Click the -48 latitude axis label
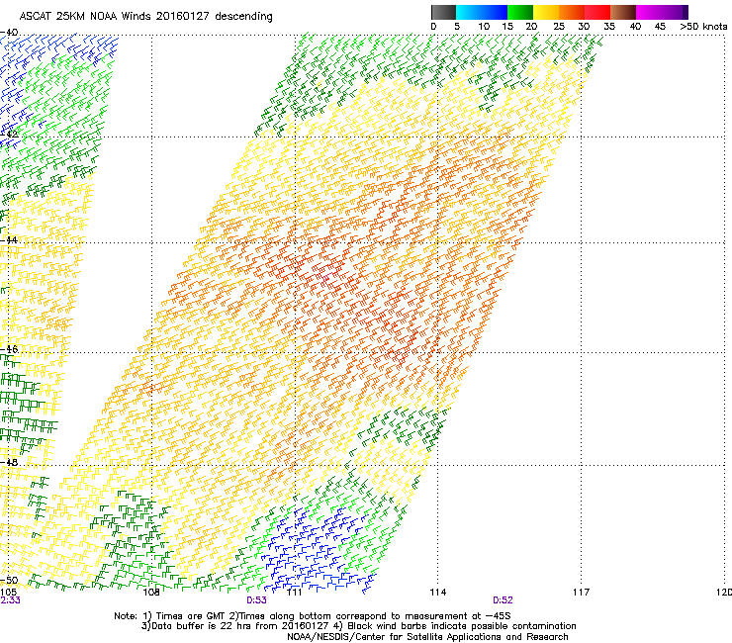 9,462
